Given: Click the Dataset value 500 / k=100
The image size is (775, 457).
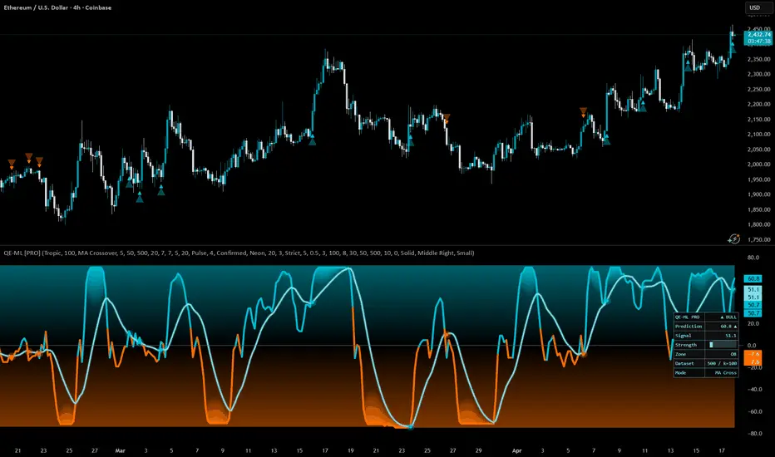Looking at the screenshot, I should coord(722,364).
